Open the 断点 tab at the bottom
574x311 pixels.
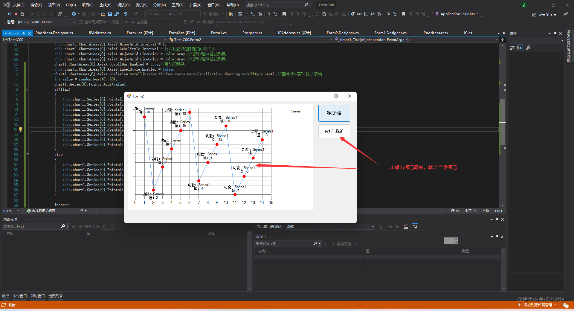tap(5, 296)
